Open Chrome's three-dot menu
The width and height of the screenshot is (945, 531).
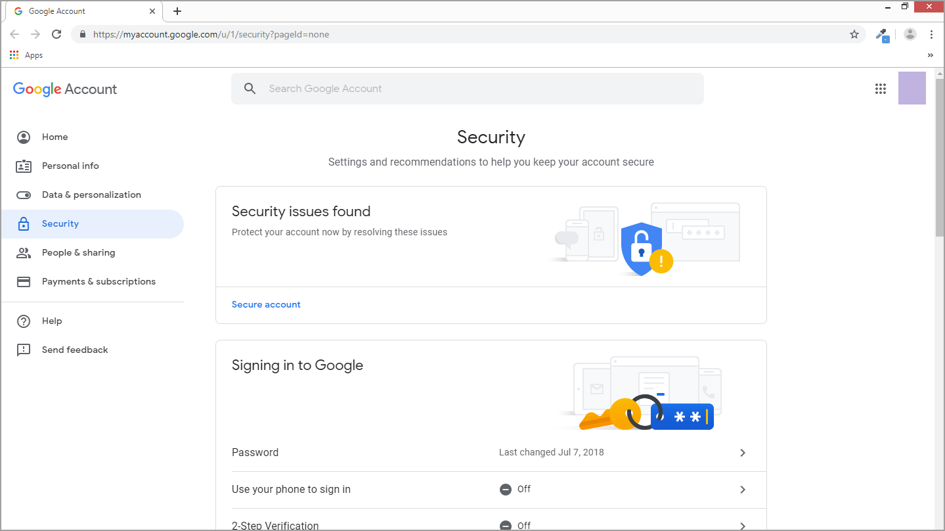[932, 34]
